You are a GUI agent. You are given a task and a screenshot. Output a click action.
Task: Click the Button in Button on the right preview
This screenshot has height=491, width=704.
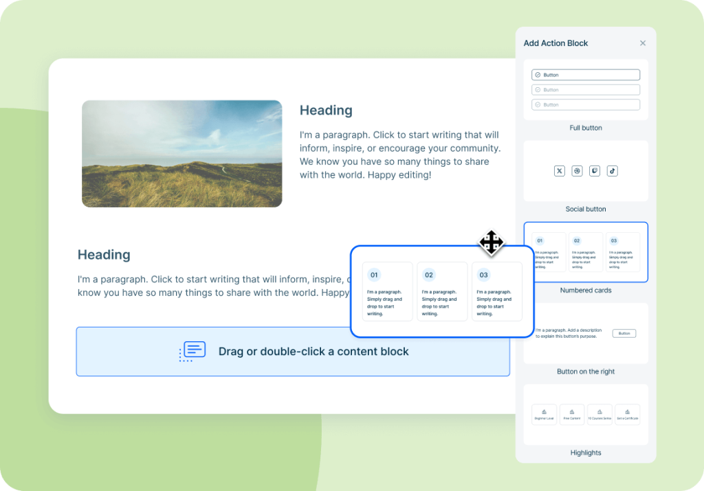pos(624,333)
